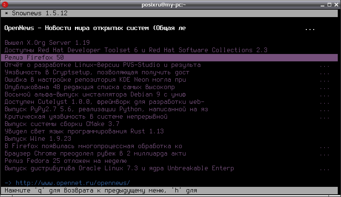Image resolution: width=341 pixels, height=197 pixels.
Task: Select item about Debian 9 installer alpha
Action: [x=95, y=95]
